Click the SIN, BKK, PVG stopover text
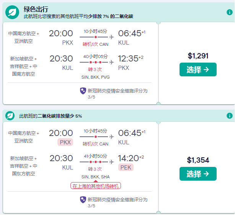Viewport: 235px width, 215px height. (95, 77)
